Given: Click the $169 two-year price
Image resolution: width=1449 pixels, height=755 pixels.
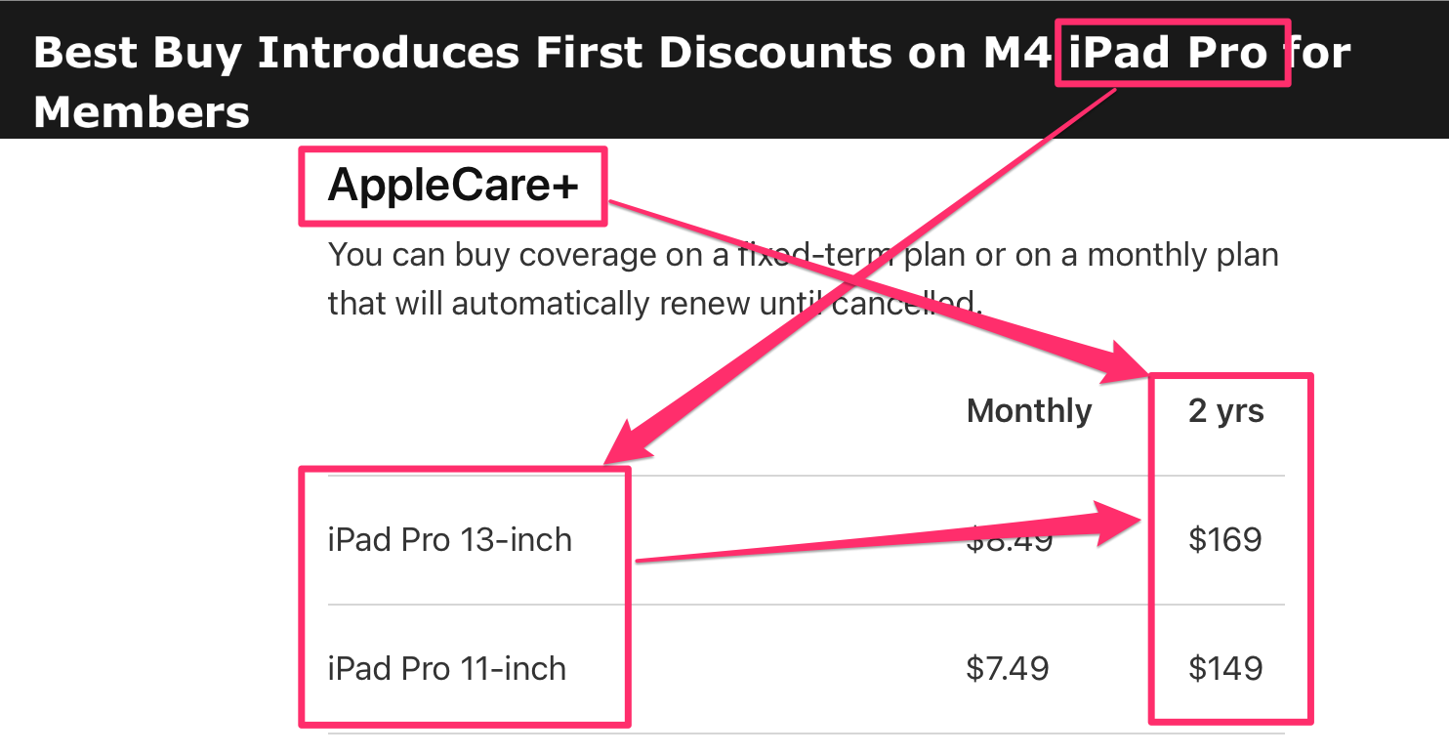Looking at the screenshot, I should pos(1225,539).
